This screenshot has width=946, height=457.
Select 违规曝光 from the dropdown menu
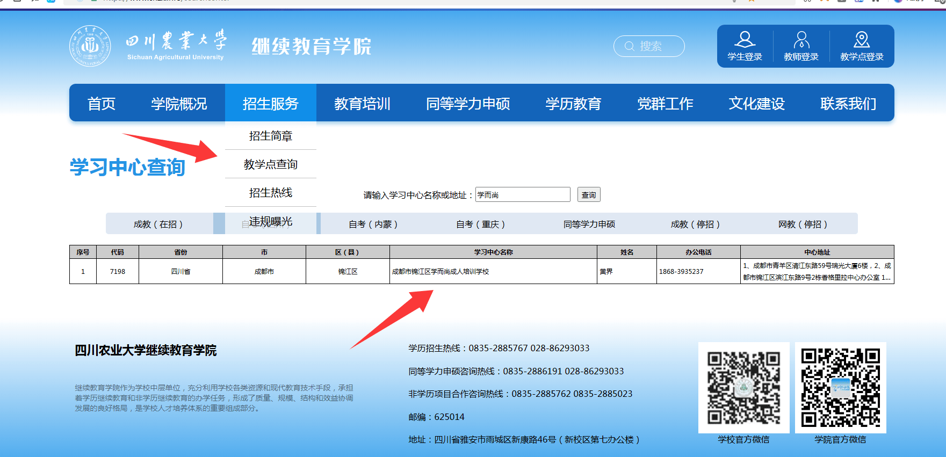[271, 221]
